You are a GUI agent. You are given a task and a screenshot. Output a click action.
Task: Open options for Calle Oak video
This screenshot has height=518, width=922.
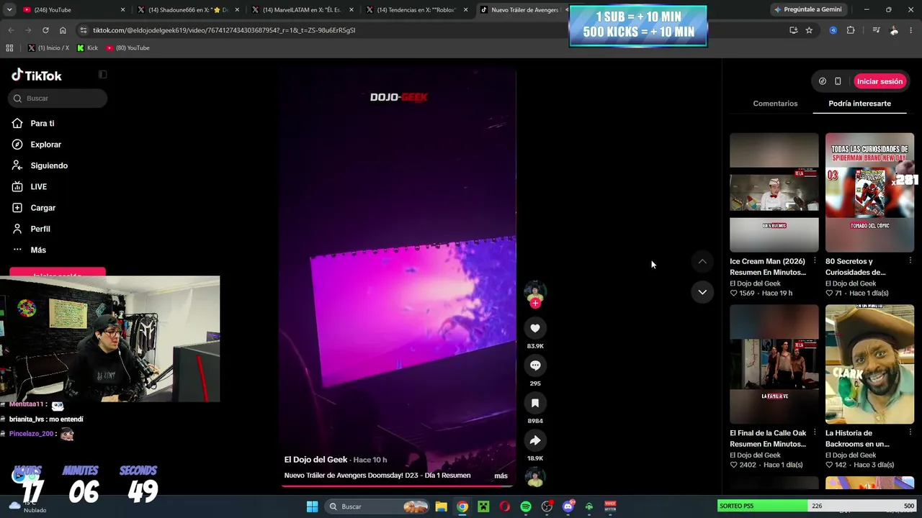click(815, 433)
